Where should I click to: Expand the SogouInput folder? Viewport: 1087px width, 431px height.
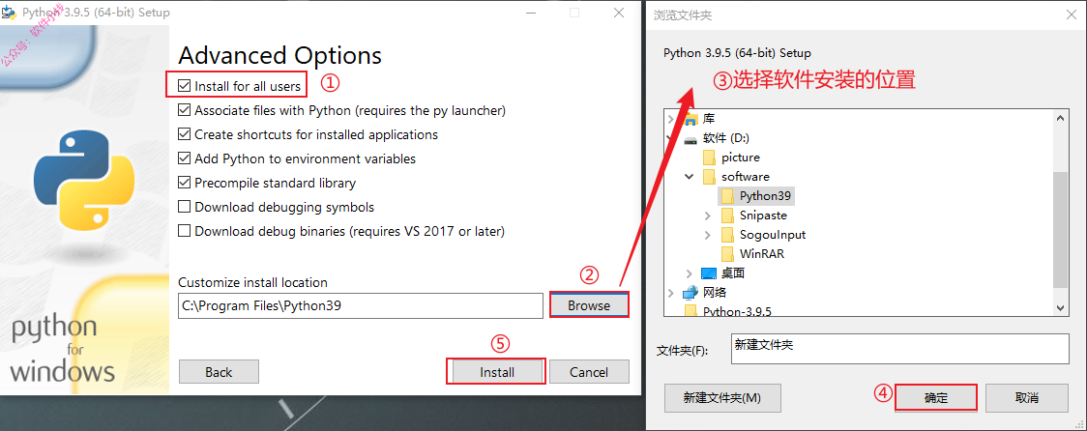[707, 235]
